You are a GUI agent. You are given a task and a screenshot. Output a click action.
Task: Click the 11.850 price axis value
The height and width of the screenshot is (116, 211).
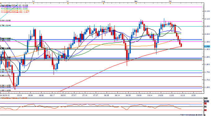tap(207, 57)
